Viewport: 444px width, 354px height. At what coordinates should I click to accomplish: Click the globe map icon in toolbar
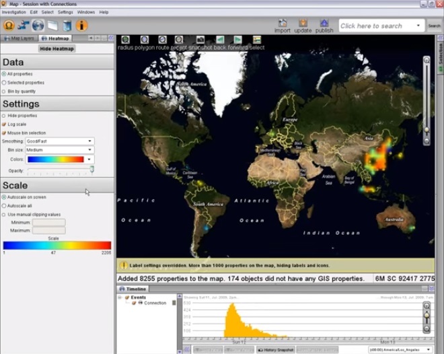(38, 26)
